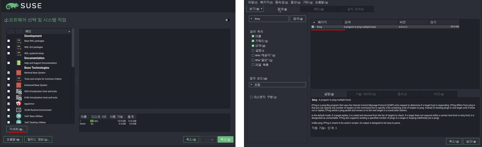Uncheck the 키워드(K) search checkbox
The height and width of the screenshot is (147, 482).
(x=253, y=41)
